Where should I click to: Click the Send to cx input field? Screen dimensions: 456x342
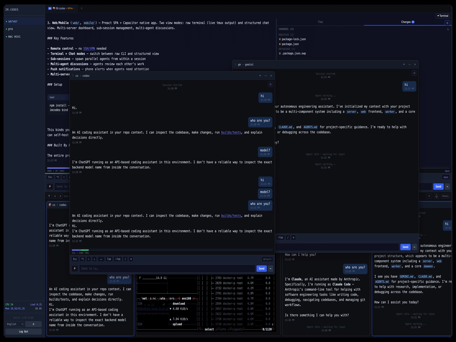point(166,269)
